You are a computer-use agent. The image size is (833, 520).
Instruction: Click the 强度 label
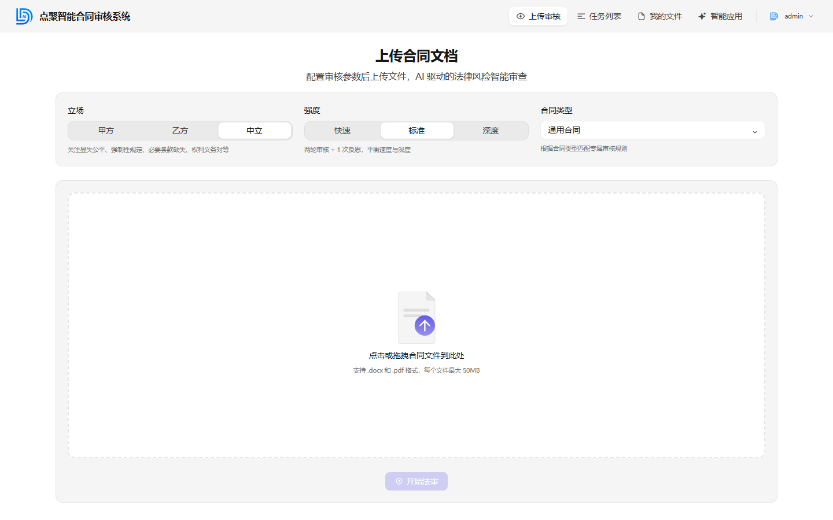[x=312, y=110]
